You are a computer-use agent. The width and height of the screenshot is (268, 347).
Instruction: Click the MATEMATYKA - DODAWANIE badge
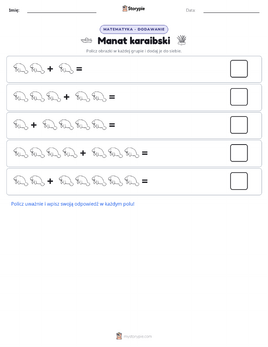pos(134,29)
